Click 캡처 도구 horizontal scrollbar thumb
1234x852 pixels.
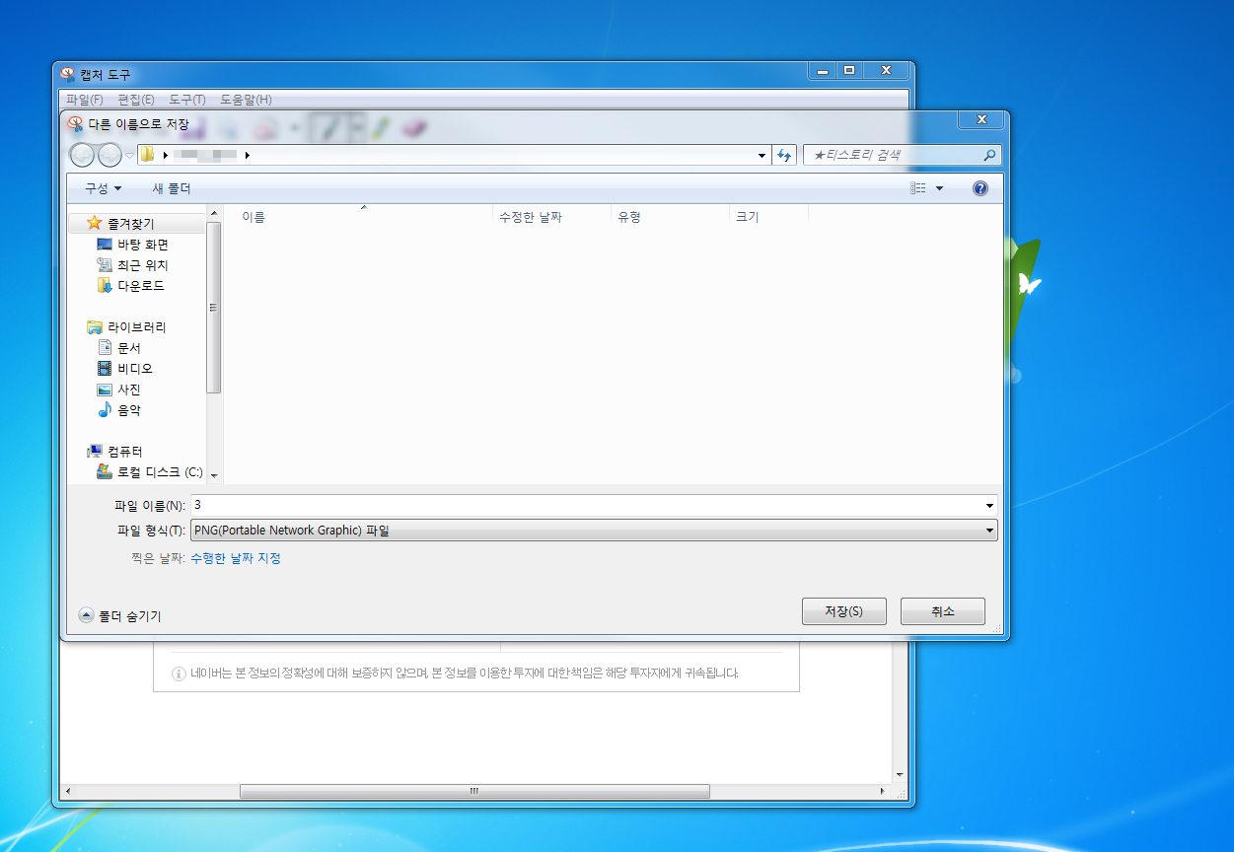pos(474,791)
